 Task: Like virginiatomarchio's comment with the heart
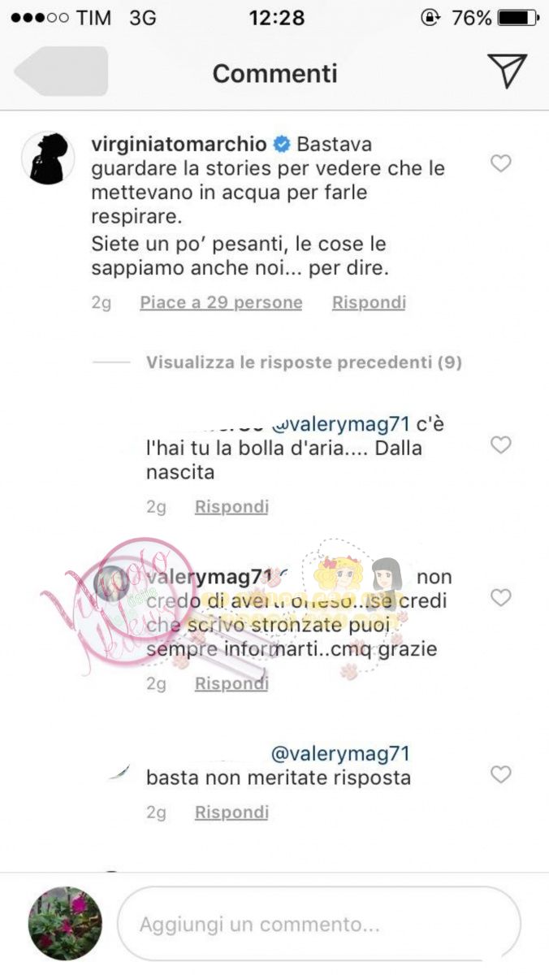(501, 164)
